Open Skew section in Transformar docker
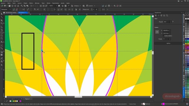This screenshot has width=189, height=106. click(x=167, y=16)
